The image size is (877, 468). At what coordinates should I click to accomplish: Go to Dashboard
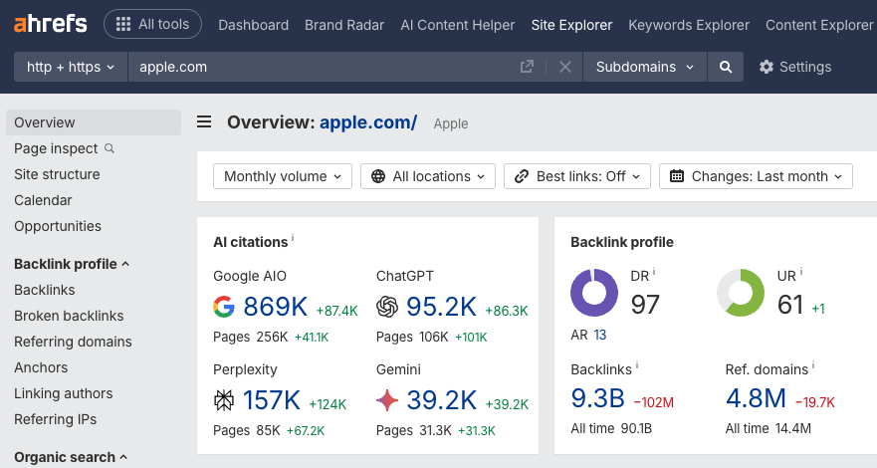254,25
